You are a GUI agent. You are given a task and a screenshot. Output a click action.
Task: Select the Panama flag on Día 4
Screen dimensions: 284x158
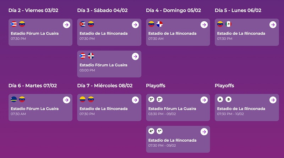pyautogui.click(x=159, y=24)
